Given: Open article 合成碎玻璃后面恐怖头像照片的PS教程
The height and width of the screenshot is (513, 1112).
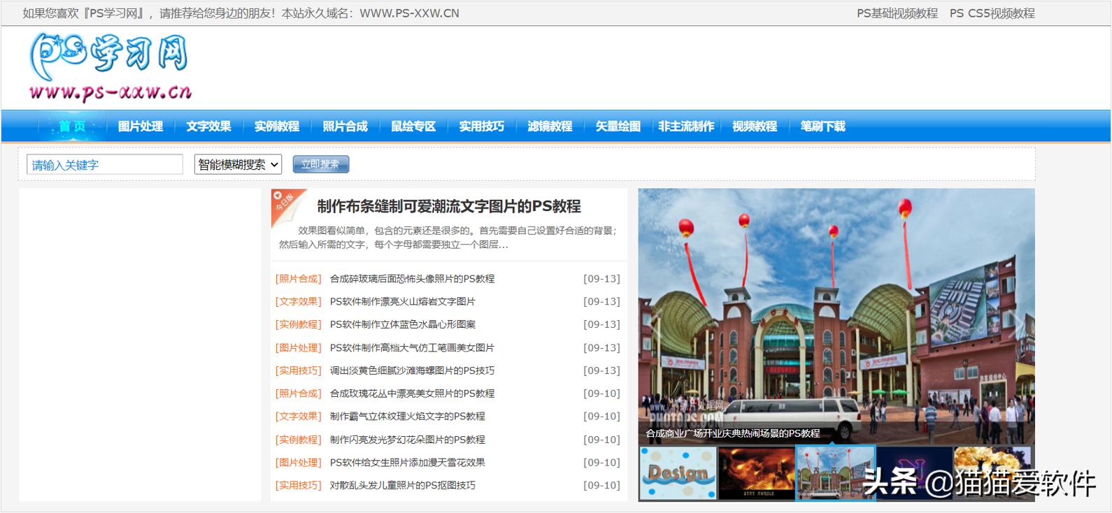Looking at the screenshot, I should click(412, 279).
